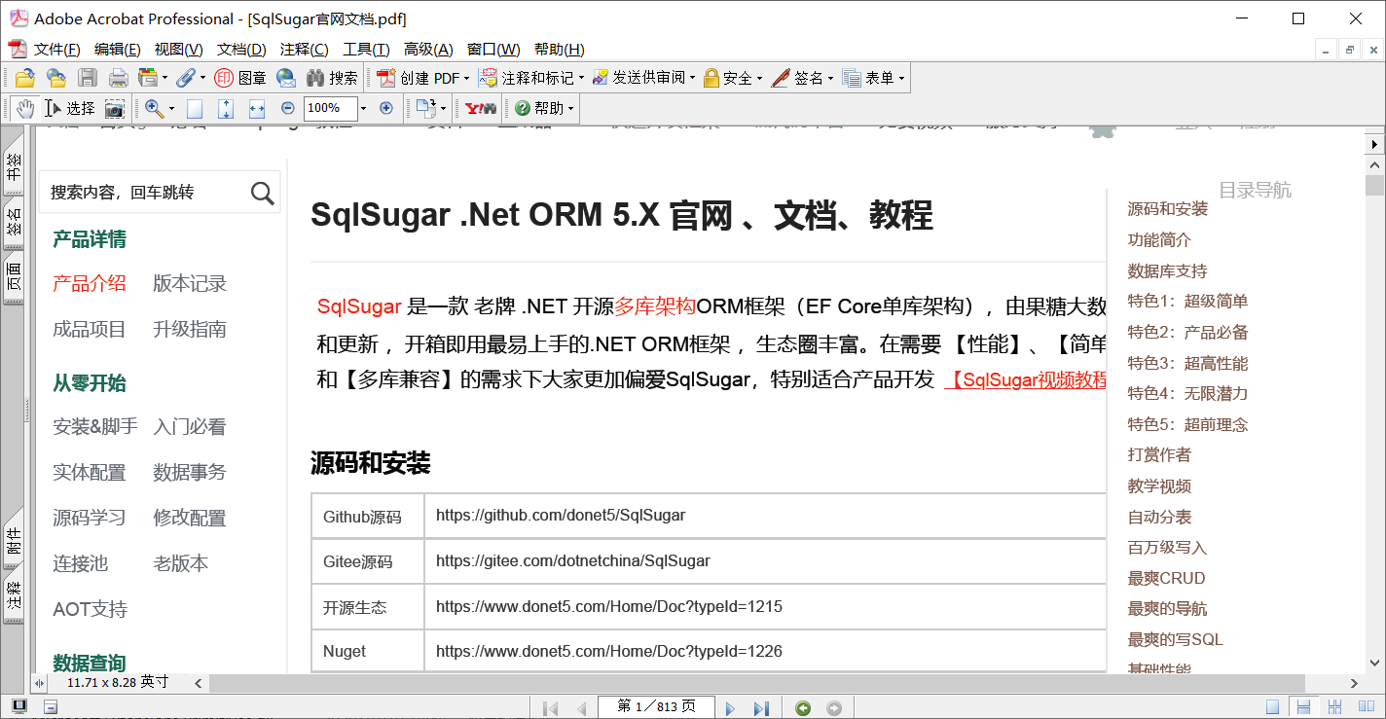Screen dimensions: 1386x719
Task: Click the hide toolbars status bar icon
Action: coord(51,707)
